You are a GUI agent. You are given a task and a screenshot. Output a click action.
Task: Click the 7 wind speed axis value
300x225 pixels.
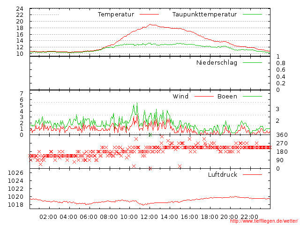(x=22, y=94)
